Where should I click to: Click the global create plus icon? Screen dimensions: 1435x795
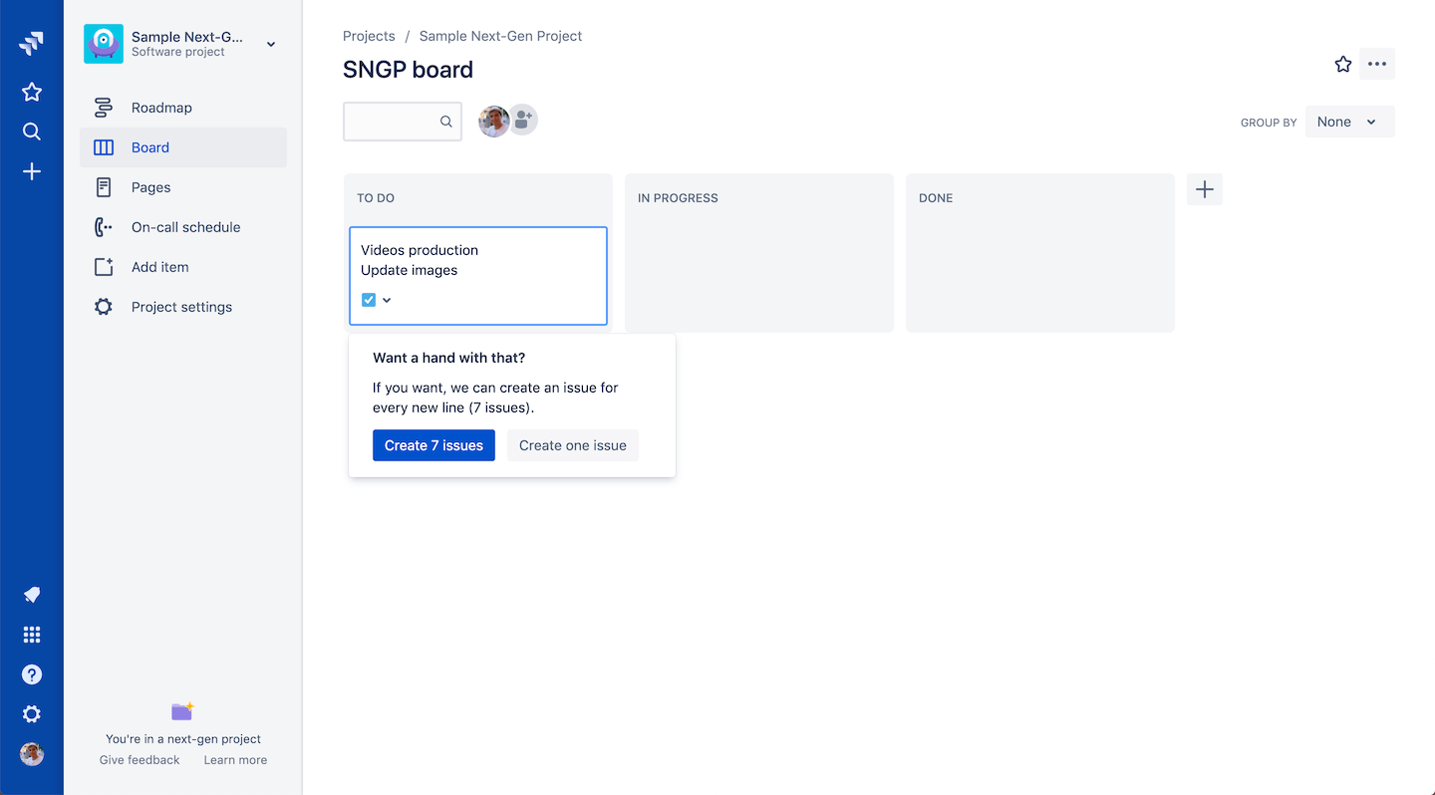(32, 172)
